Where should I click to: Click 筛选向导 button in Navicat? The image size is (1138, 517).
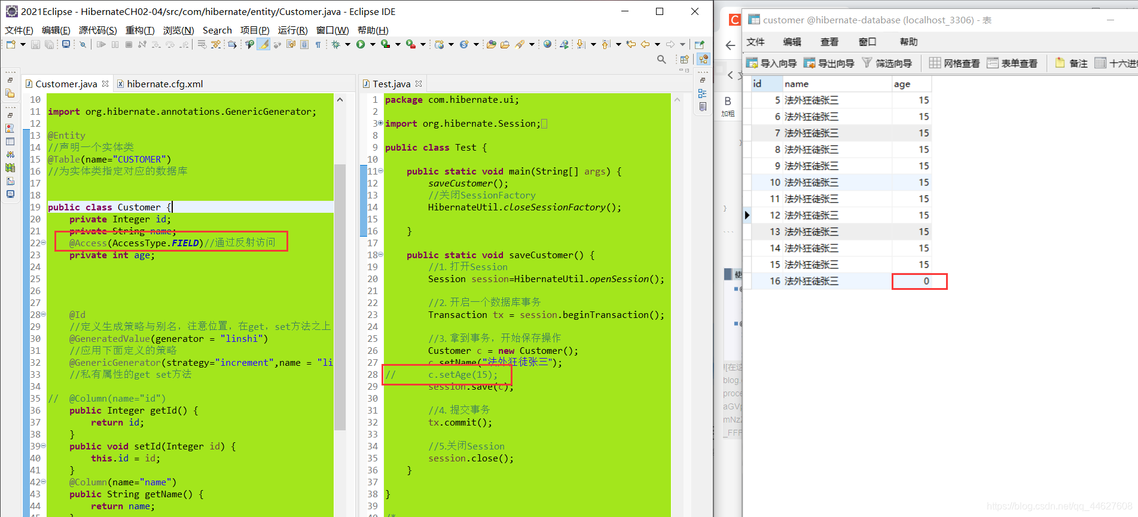887,63
